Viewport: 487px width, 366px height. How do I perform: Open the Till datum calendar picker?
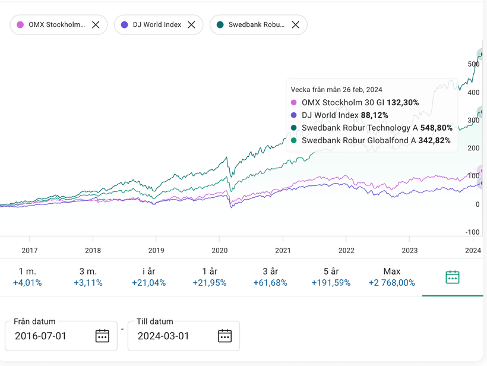[x=224, y=336]
